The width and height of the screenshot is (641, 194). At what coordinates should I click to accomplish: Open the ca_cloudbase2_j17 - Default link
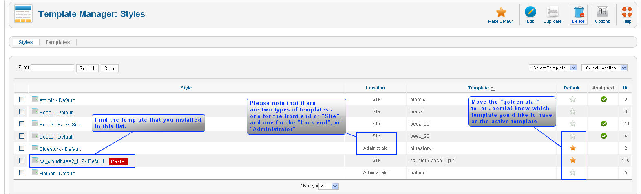click(x=72, y=161)
